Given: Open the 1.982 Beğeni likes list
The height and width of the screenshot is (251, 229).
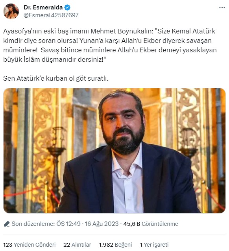Looking at the screenshot, I should [x=115, y=245].
